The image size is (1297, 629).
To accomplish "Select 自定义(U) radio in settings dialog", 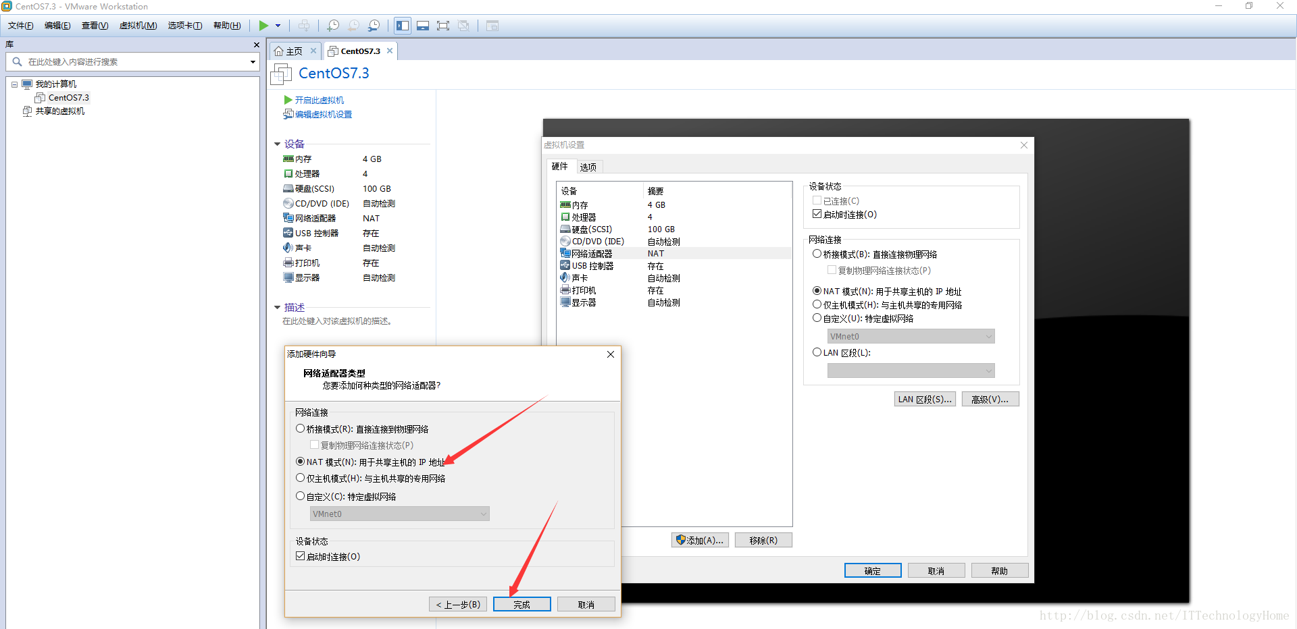I will 817,319.
